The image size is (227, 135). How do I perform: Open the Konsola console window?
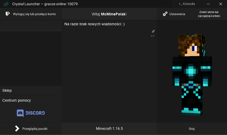[187, 4]
